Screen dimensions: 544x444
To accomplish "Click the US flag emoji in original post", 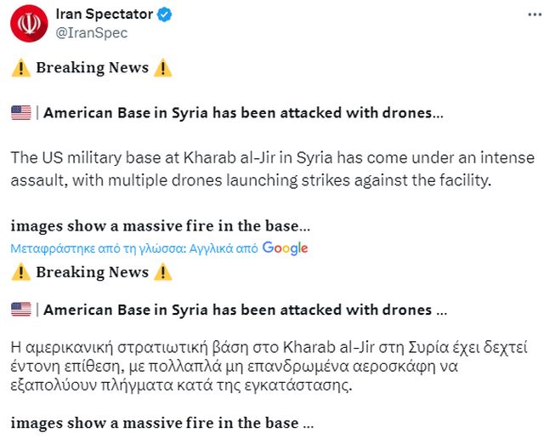I will click(21, 112).
